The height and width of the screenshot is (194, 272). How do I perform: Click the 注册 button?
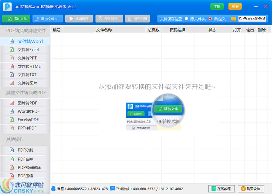point(217,6)
